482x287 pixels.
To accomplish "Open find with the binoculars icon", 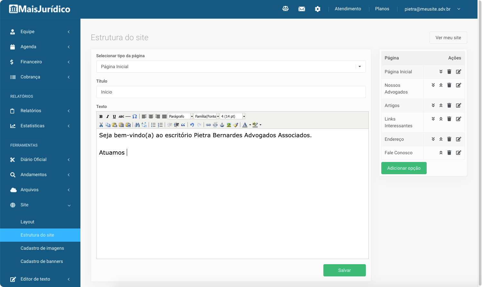I will coord(137,125).
